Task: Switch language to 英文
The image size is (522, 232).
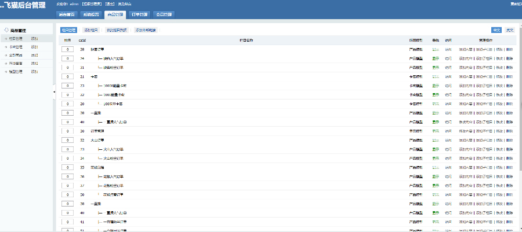Action: coord(510,30)
